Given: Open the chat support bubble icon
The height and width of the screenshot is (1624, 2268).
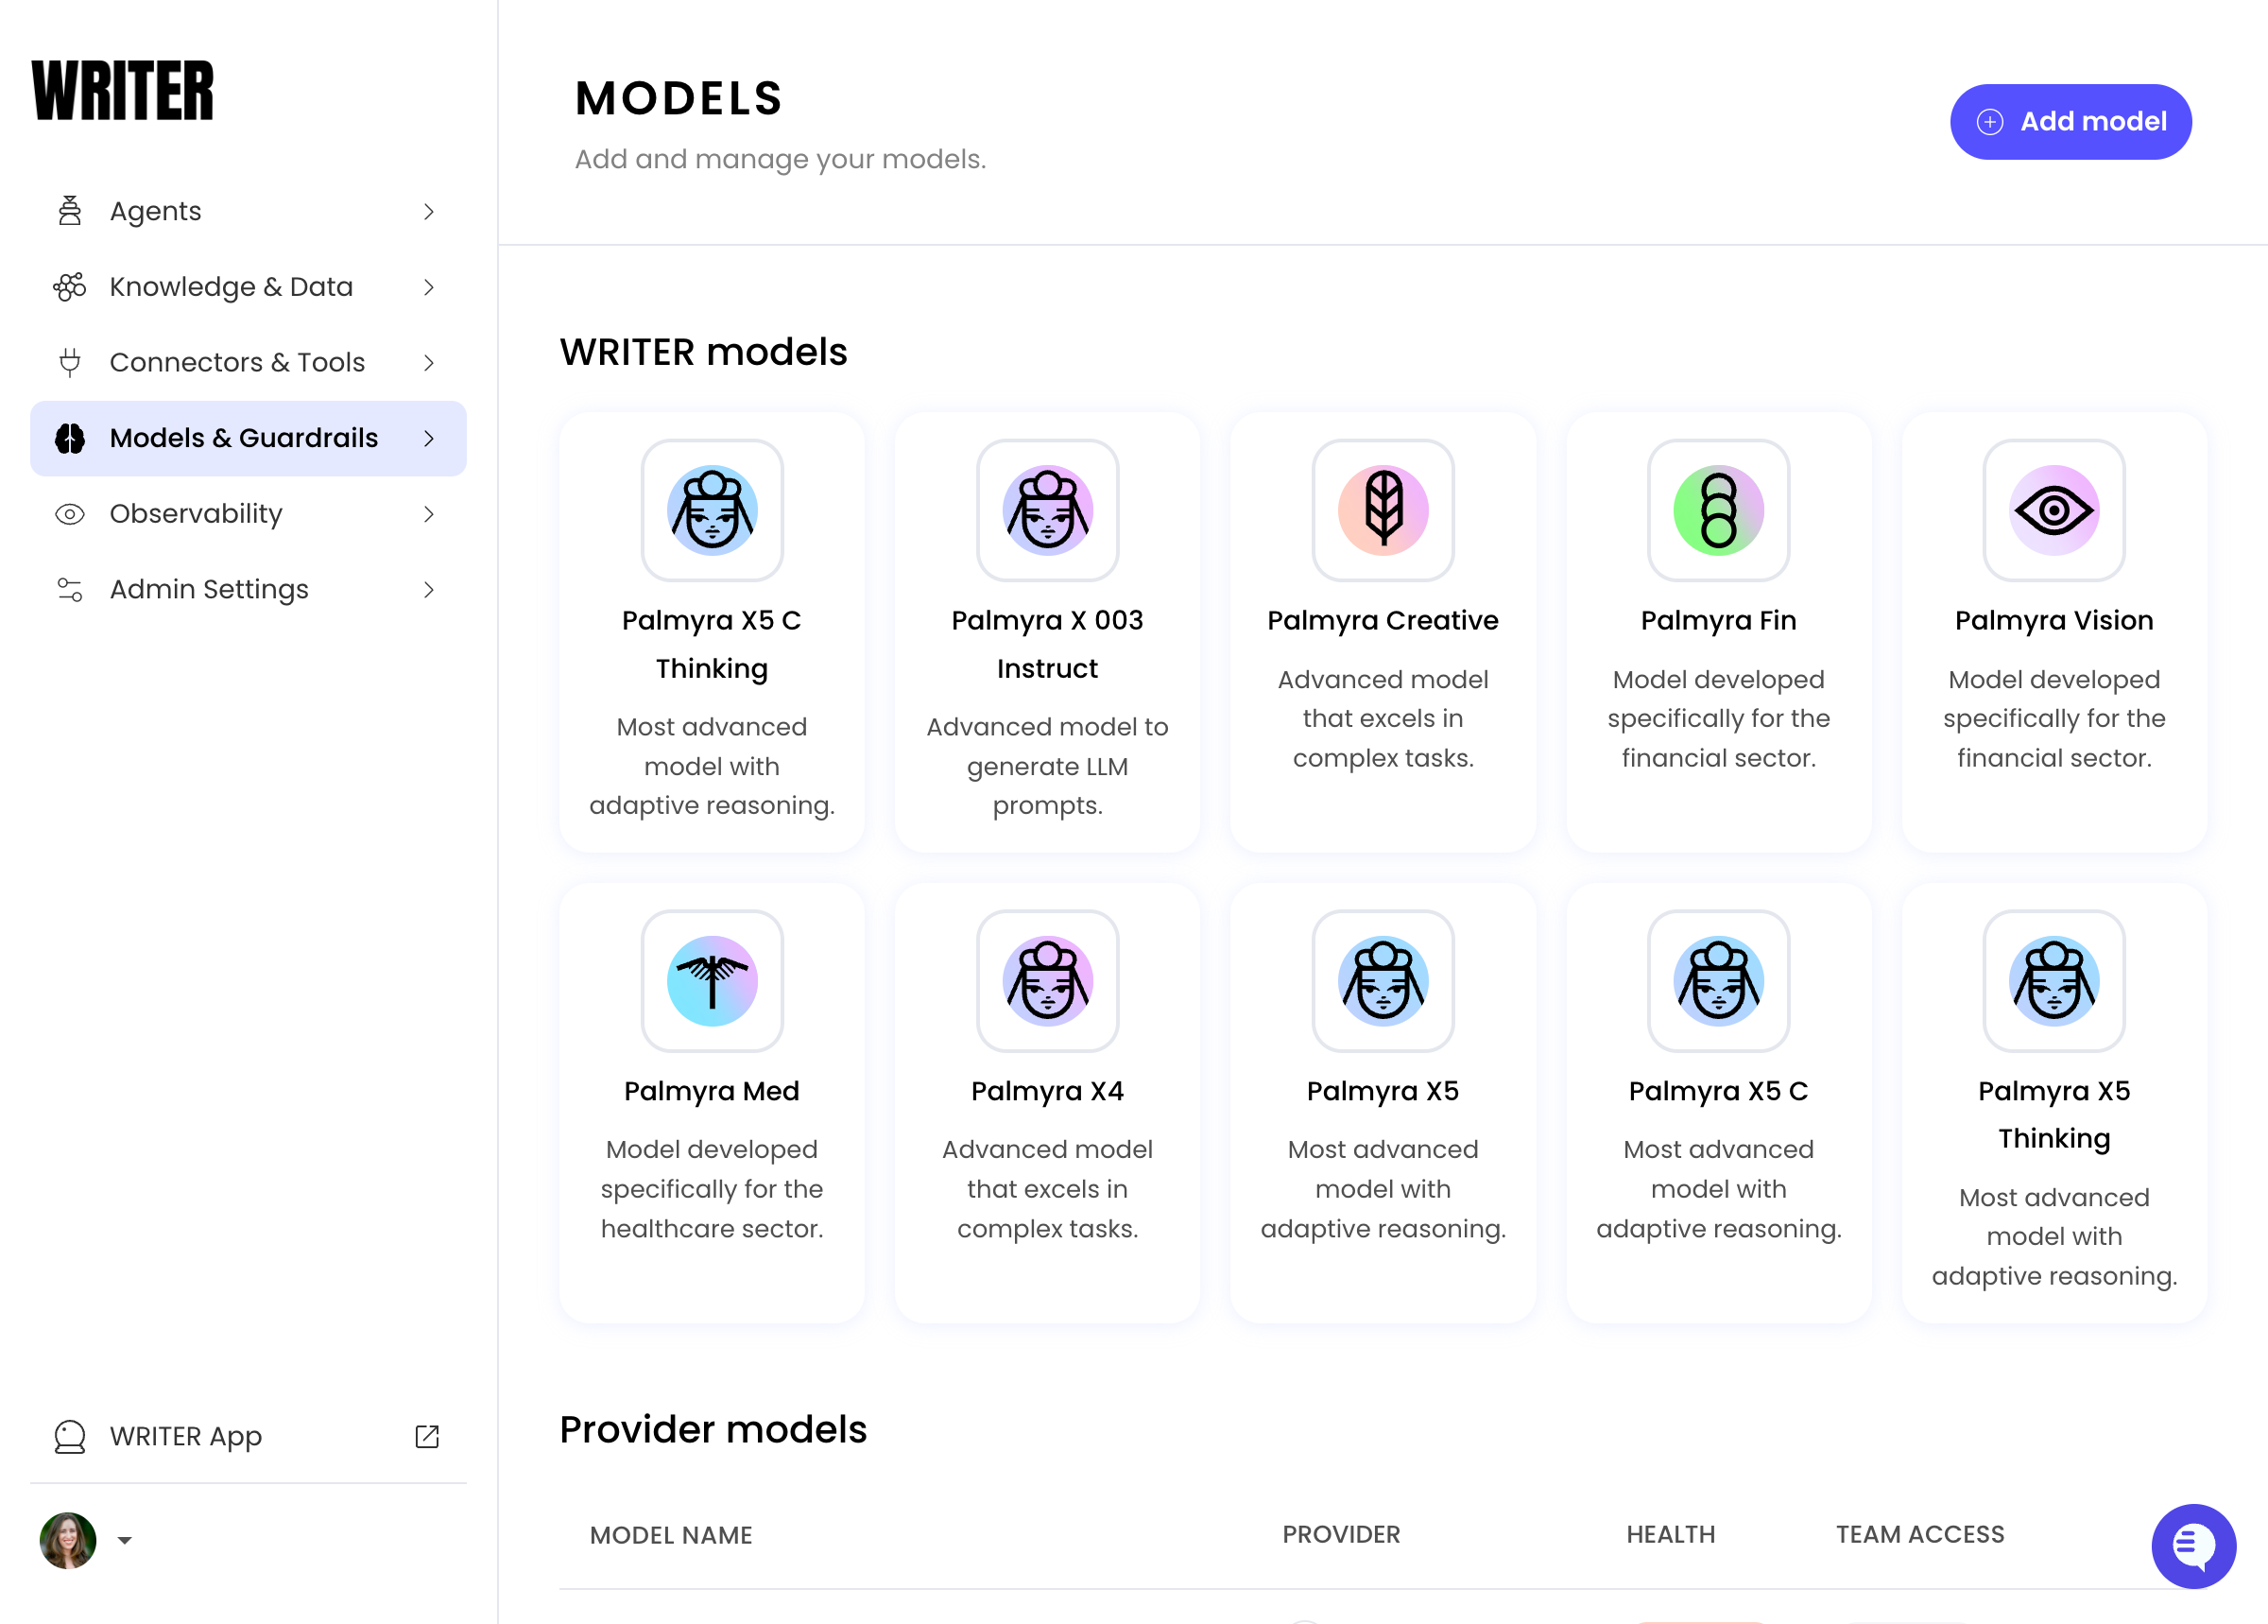Looking at the screenshot, I should point(2192,1545).
